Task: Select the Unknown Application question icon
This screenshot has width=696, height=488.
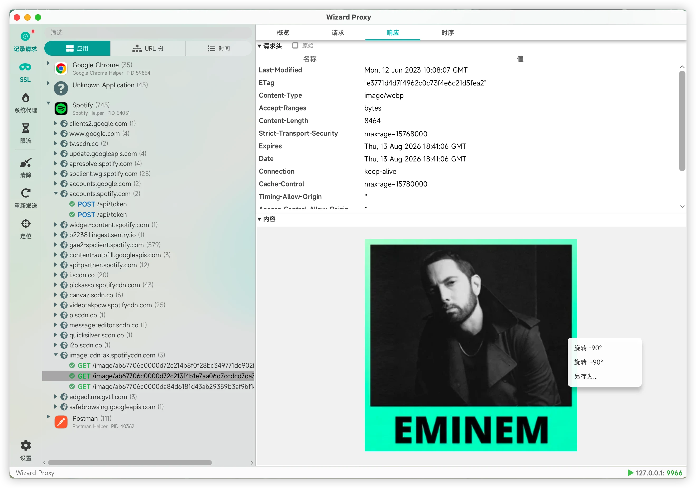Action: coord(61,89)
